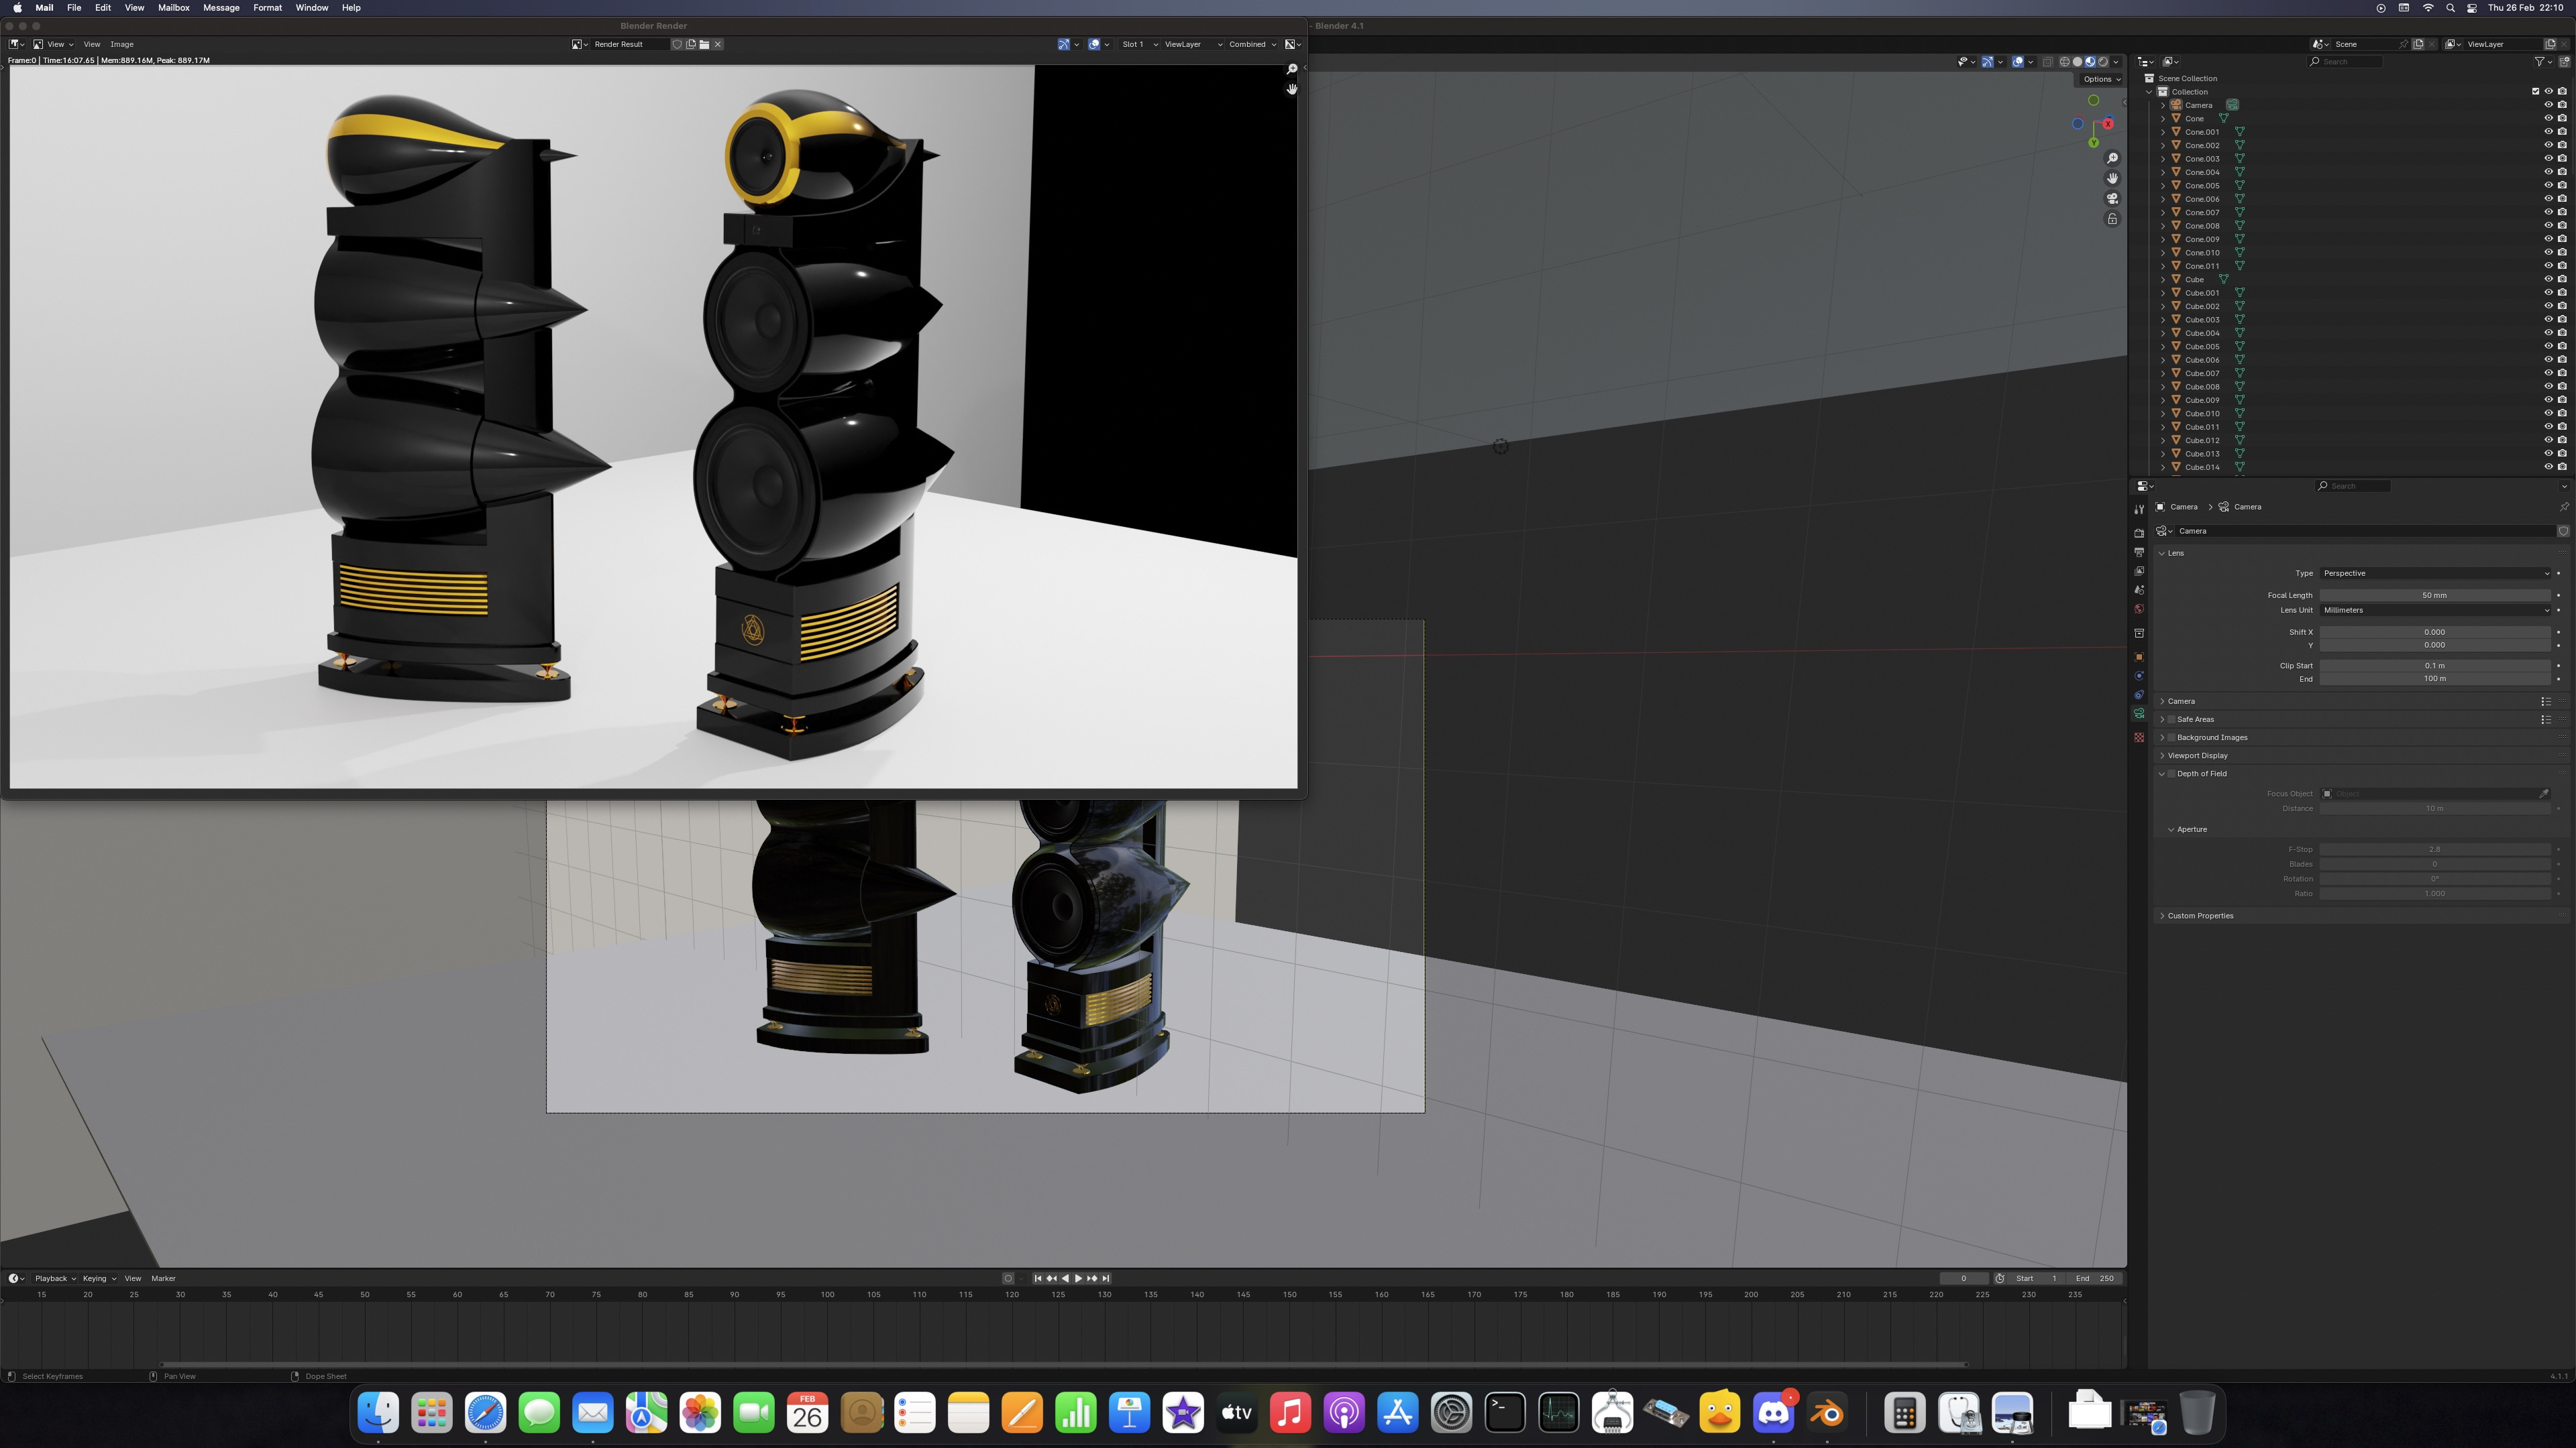Viewport: 2576px width, 1448px height.
Task: Select wireframe viewport shading mode
Action: click(2064, 62)
